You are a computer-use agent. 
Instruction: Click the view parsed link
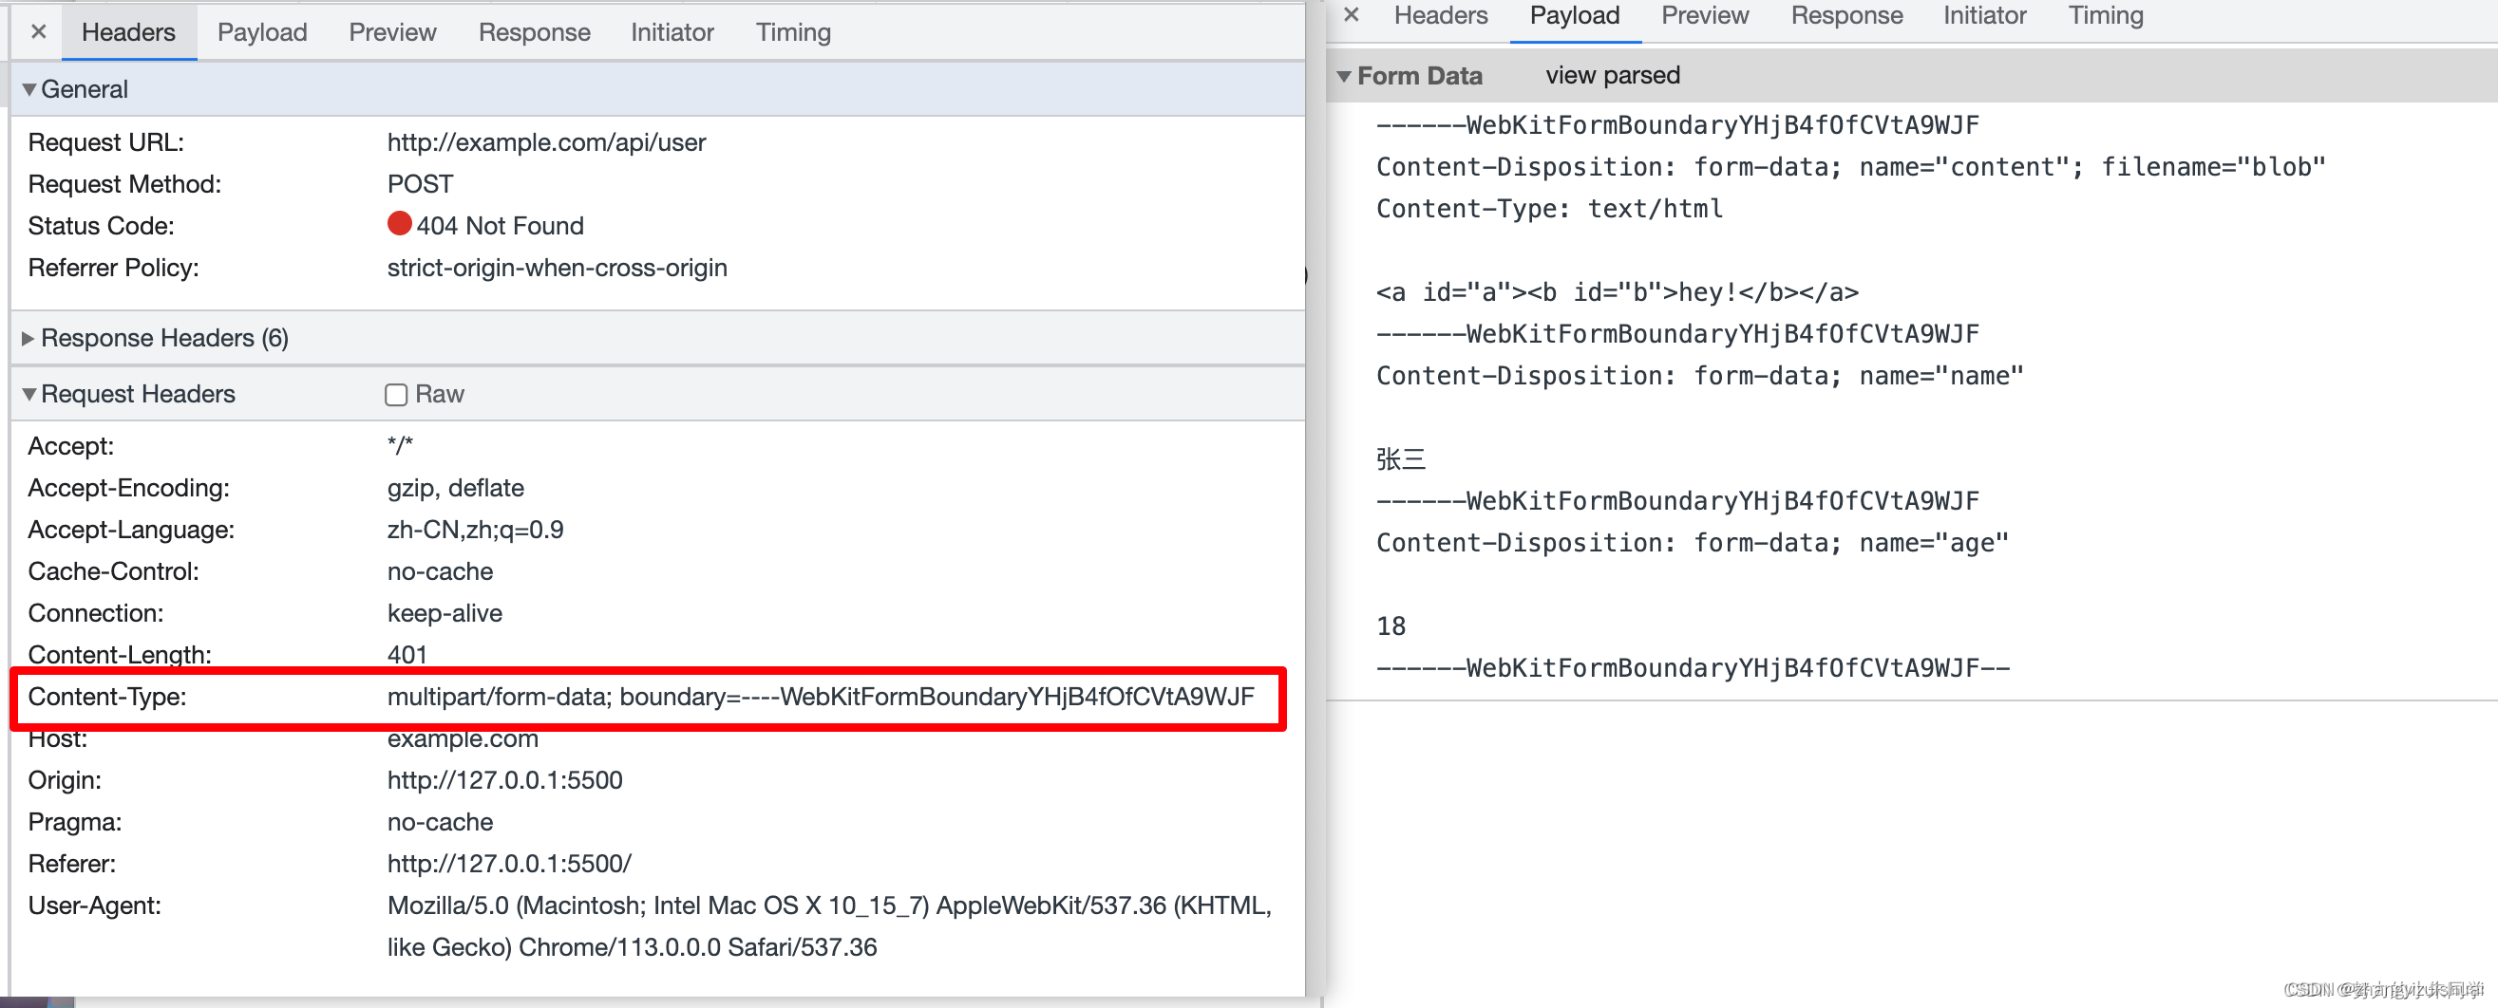click(1613, 76)
